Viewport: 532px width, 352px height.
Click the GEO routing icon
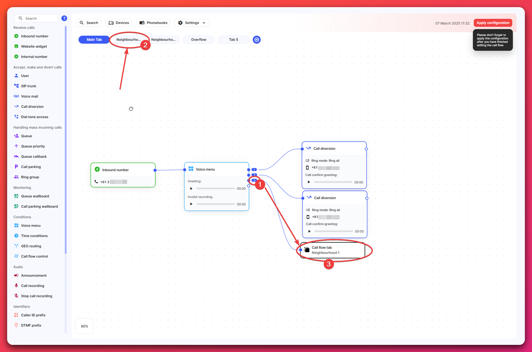(x=16, y=246)
